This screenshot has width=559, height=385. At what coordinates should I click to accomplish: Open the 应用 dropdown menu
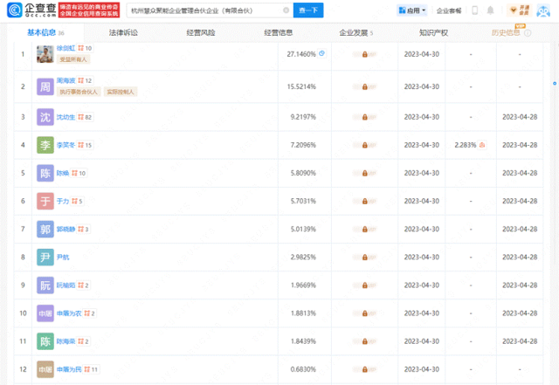click(x=412, y=10)
